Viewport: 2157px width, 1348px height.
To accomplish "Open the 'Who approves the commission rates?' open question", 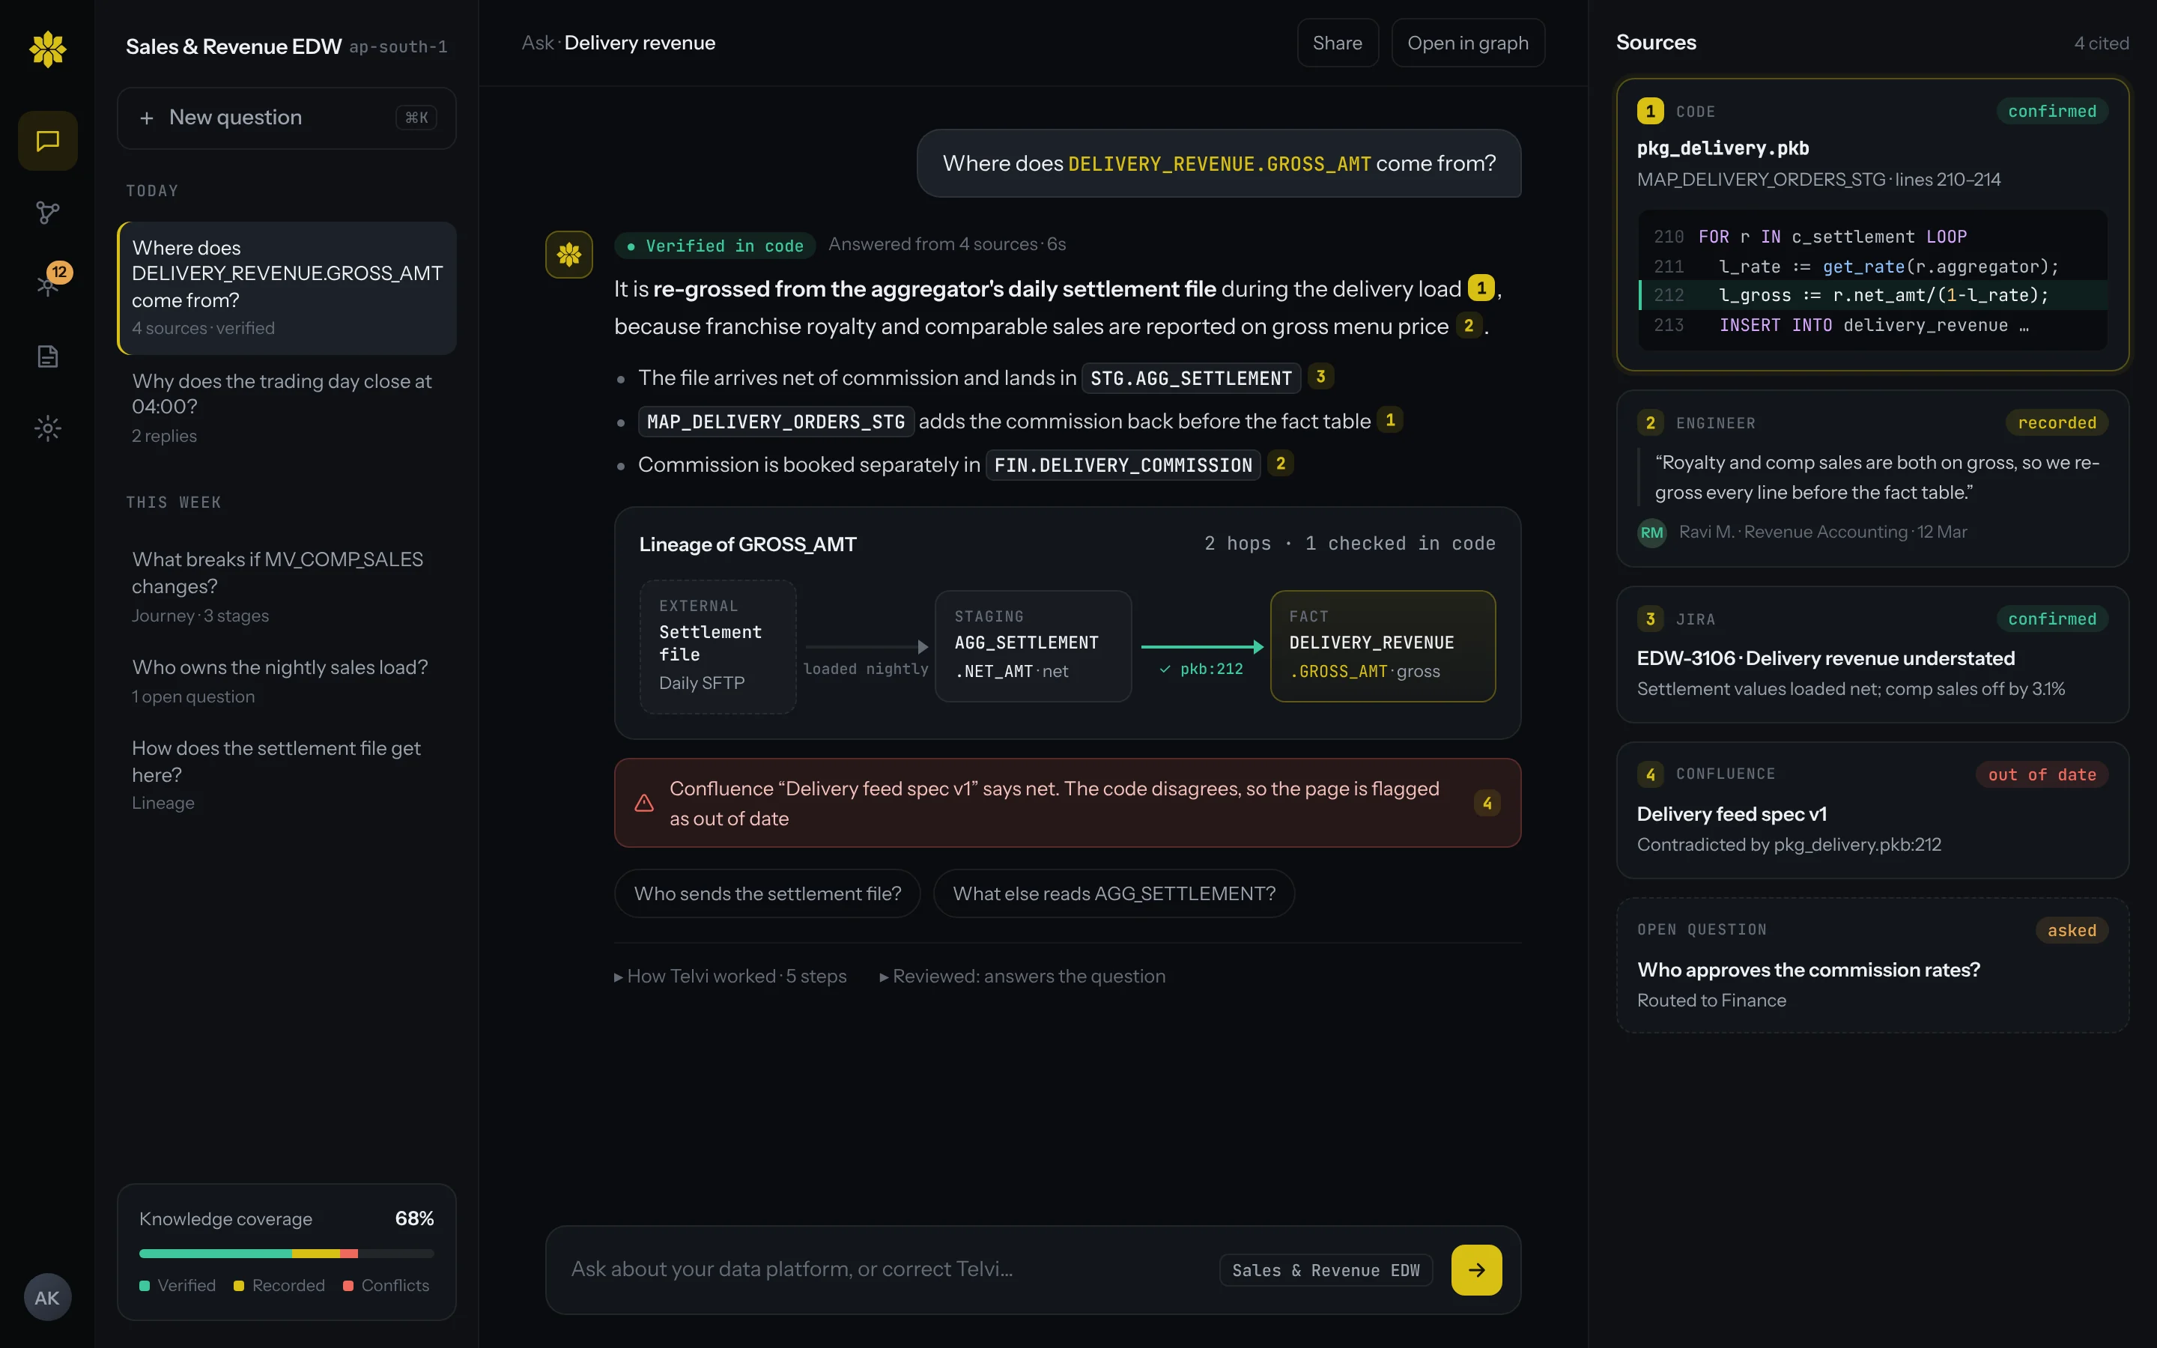I will tap(1872, 965).
